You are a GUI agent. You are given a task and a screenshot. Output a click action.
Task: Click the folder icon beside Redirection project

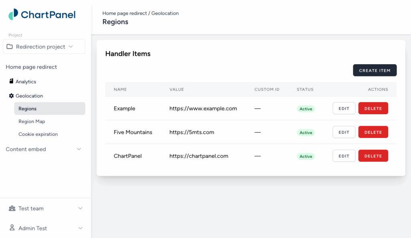point(10,46)
